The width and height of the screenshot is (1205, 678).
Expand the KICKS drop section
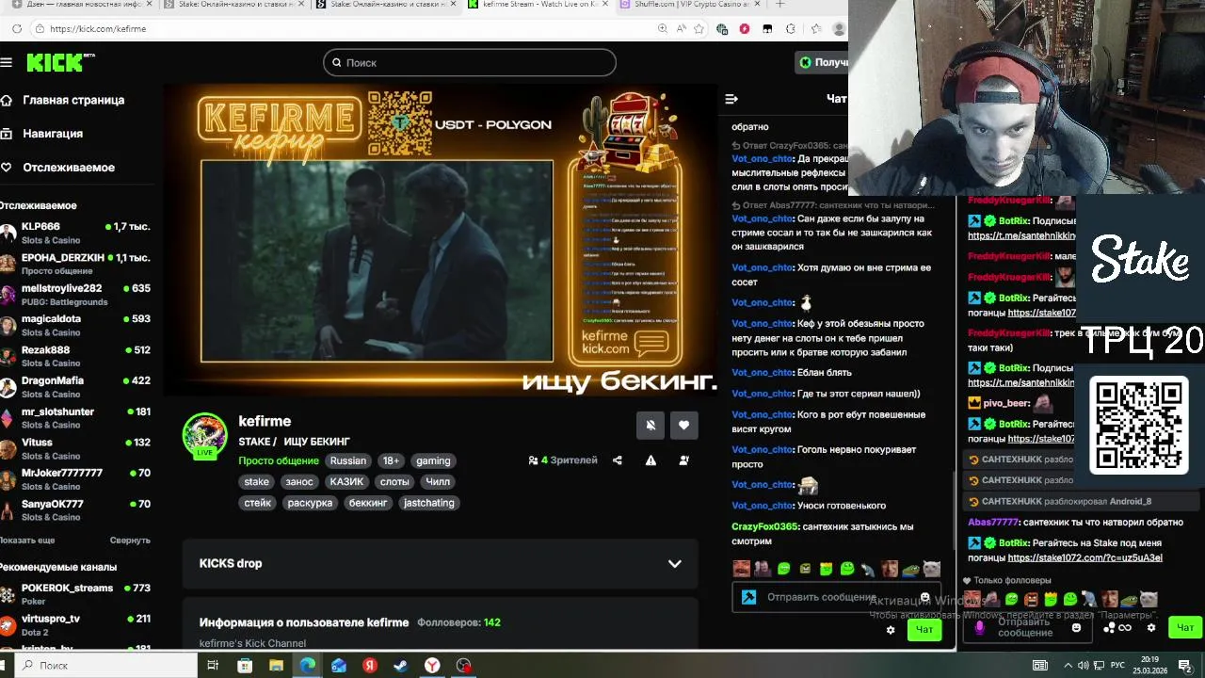pos(440,563)
